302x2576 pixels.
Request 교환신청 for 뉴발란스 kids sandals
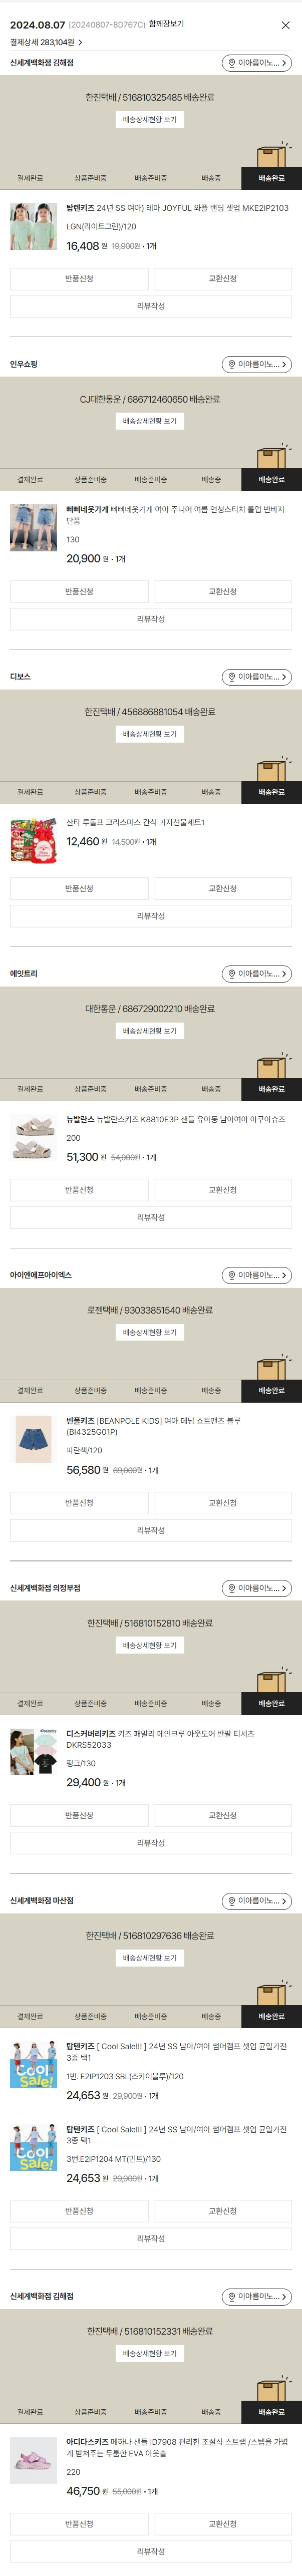[222, 1190]
